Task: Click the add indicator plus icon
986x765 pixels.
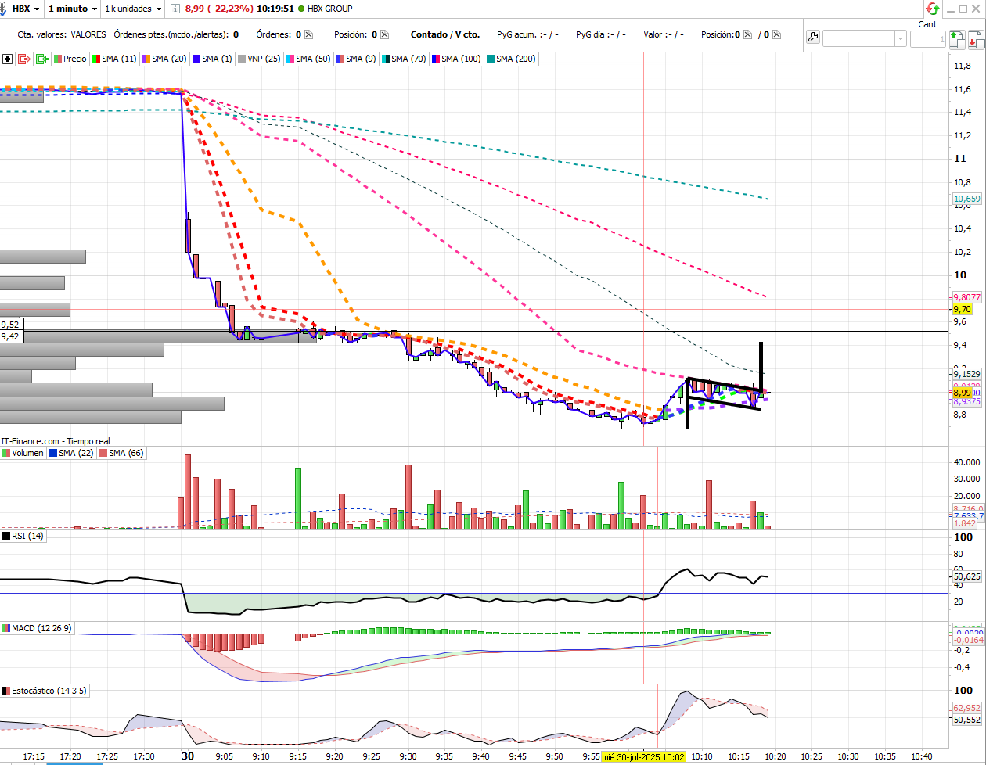Action: 7,59
